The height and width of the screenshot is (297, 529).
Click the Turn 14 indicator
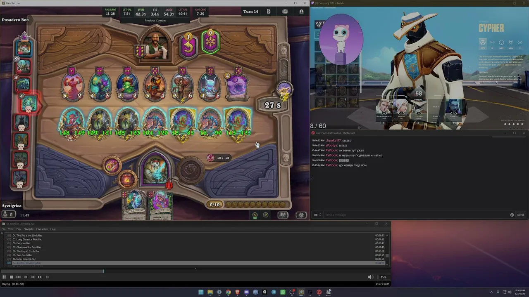click(x=250, y=12)
